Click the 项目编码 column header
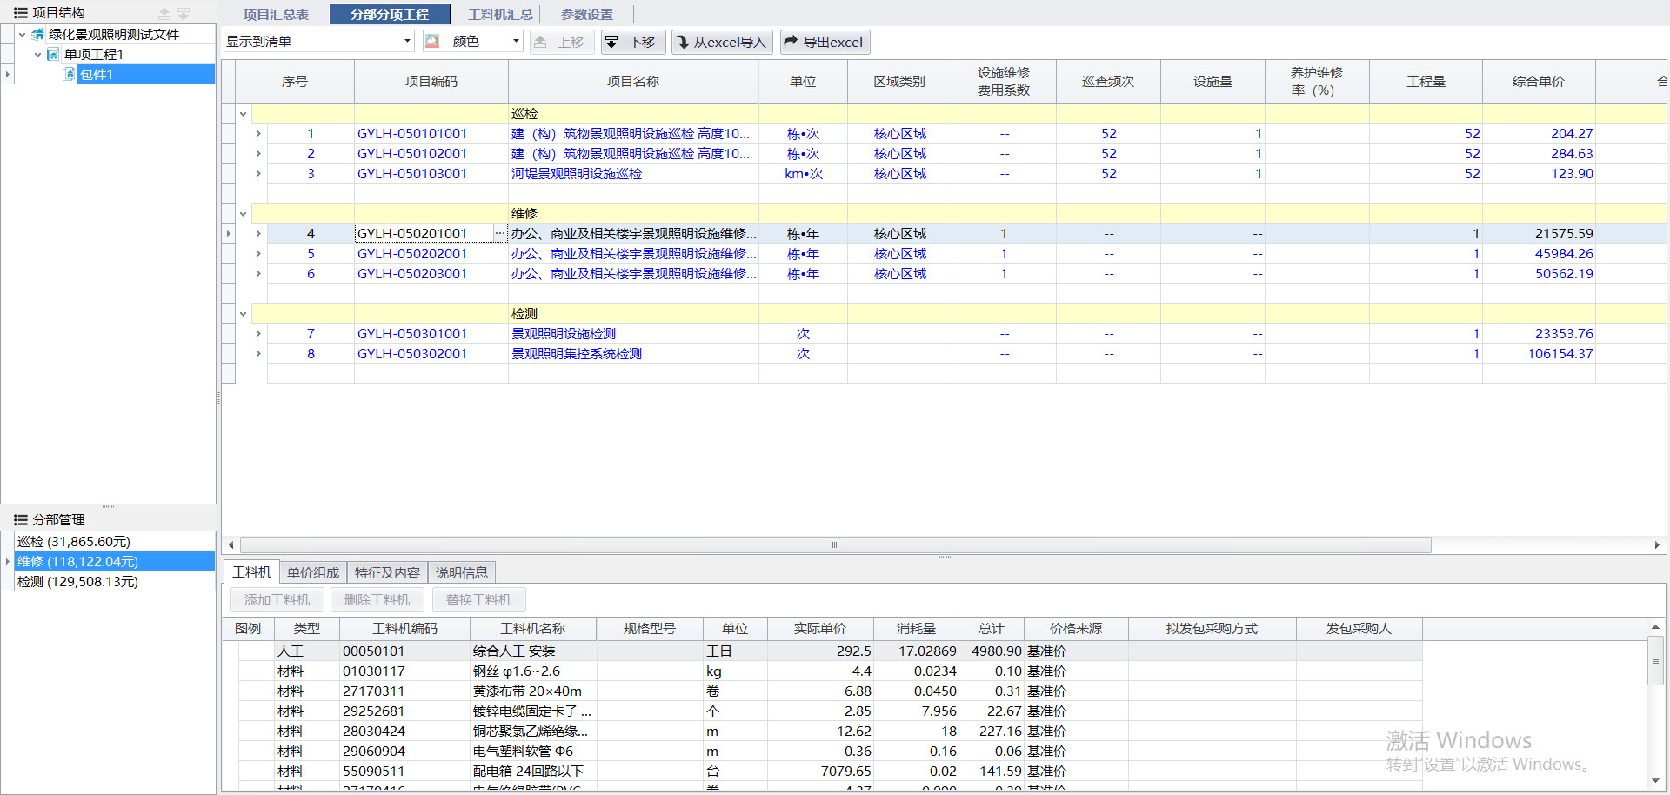The image size is (1670, 795). click(x=431, y=82)
